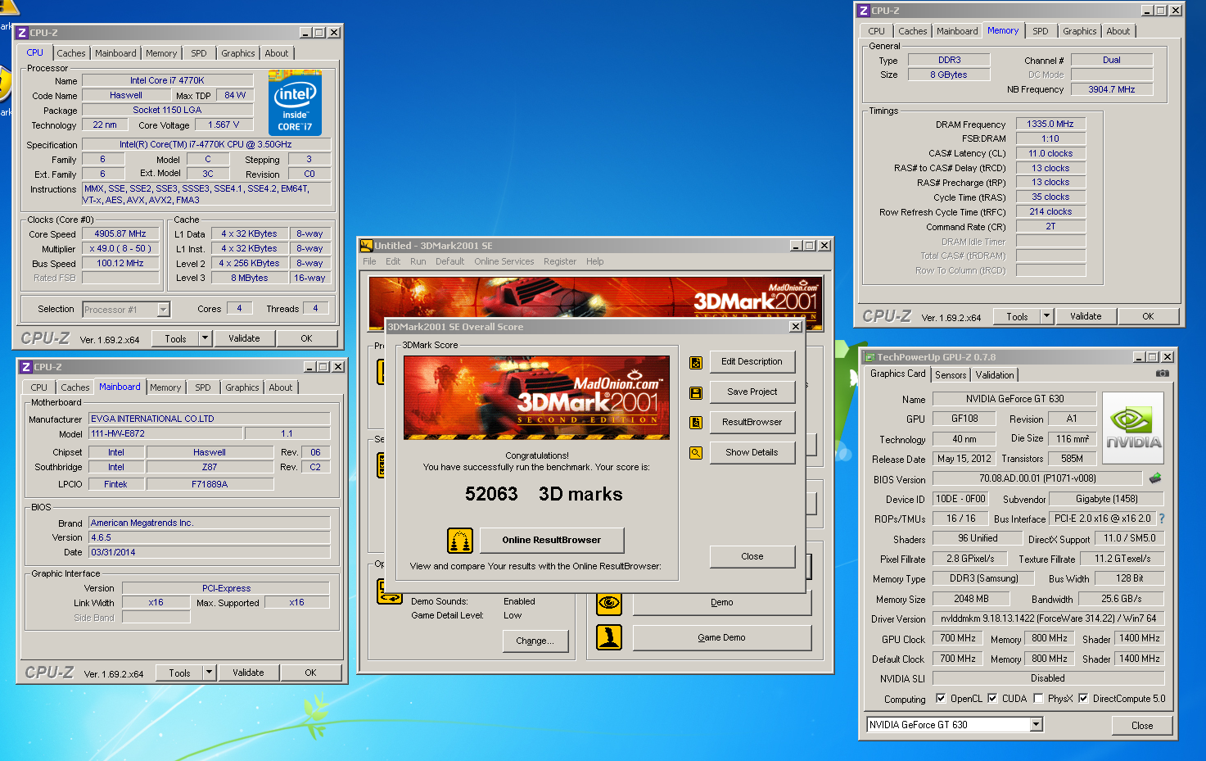Close the Overall Score dialog with Close button
The height and width of the screenshot is (761, 1206).
click(752, 556)
